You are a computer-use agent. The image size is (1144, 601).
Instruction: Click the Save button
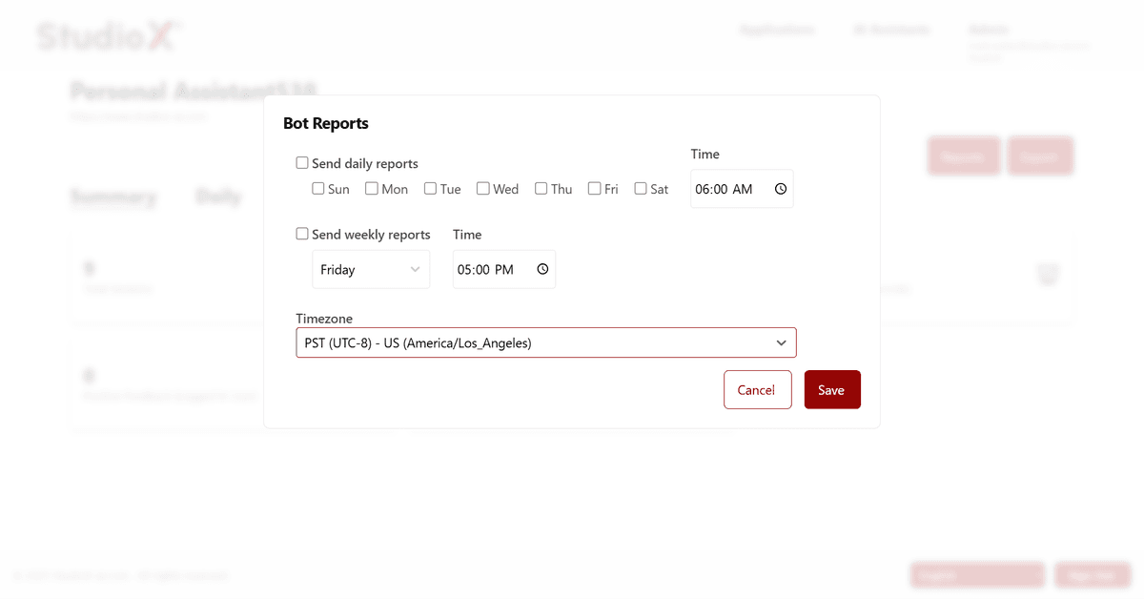click(x=832, y=389)
